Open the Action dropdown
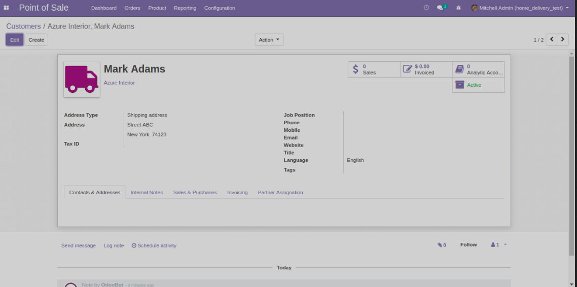 pos(269,40)
